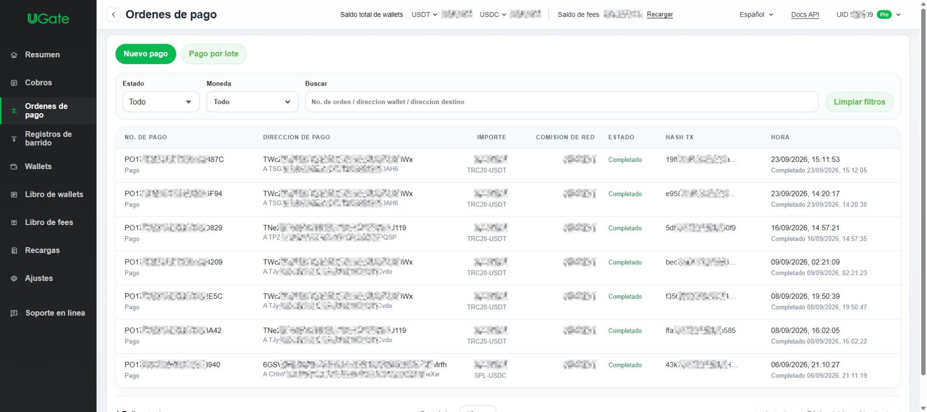Open Ajustes settings page
The image size is (927, 412).
tap(39, 279)
